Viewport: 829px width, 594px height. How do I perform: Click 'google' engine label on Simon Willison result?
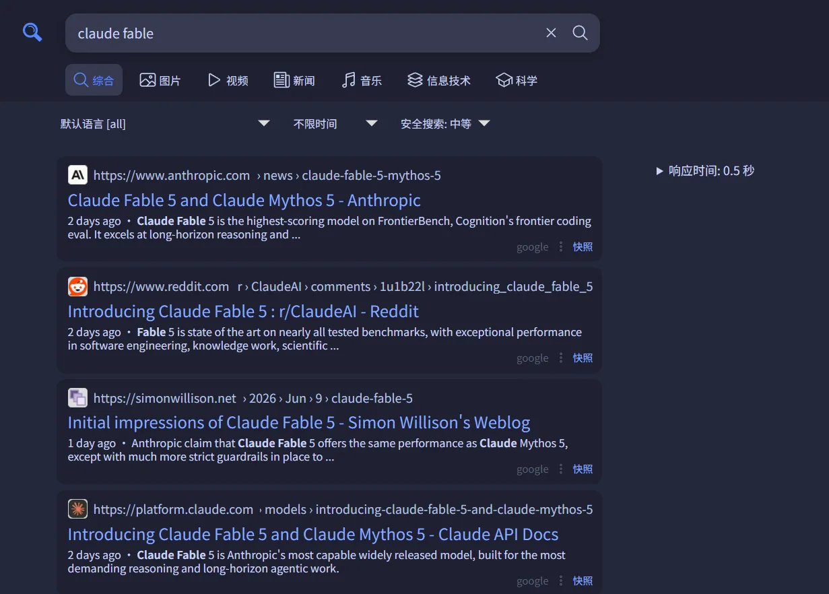533,469
